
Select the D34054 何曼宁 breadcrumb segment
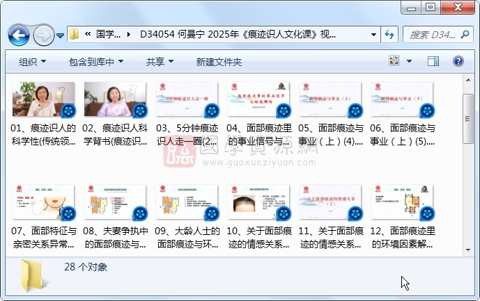pos(238,34)
